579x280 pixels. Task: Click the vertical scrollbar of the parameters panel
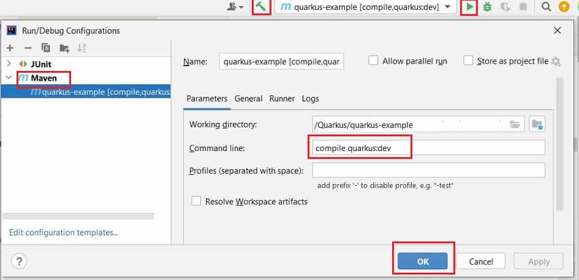560,144
